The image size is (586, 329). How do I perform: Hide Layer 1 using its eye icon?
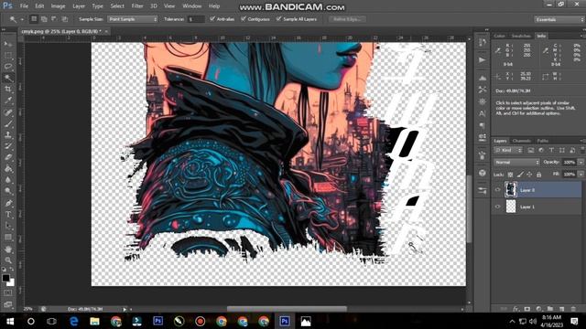(x=498, y=207)
